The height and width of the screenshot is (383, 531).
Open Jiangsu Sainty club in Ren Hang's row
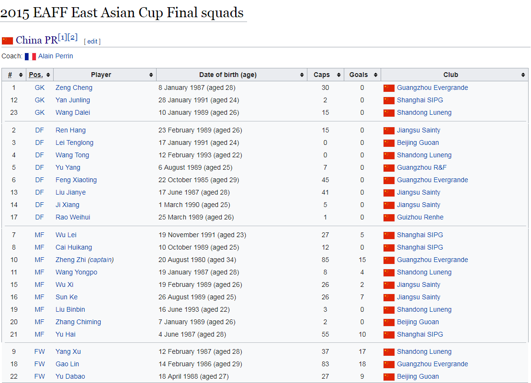click(x=418, y=130)
